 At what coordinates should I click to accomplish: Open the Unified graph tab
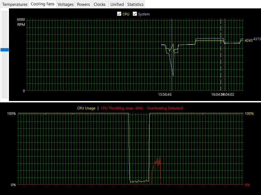pyautogui.click(x=117, y=4)
